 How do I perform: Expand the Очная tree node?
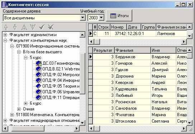(x=19, y=109)
